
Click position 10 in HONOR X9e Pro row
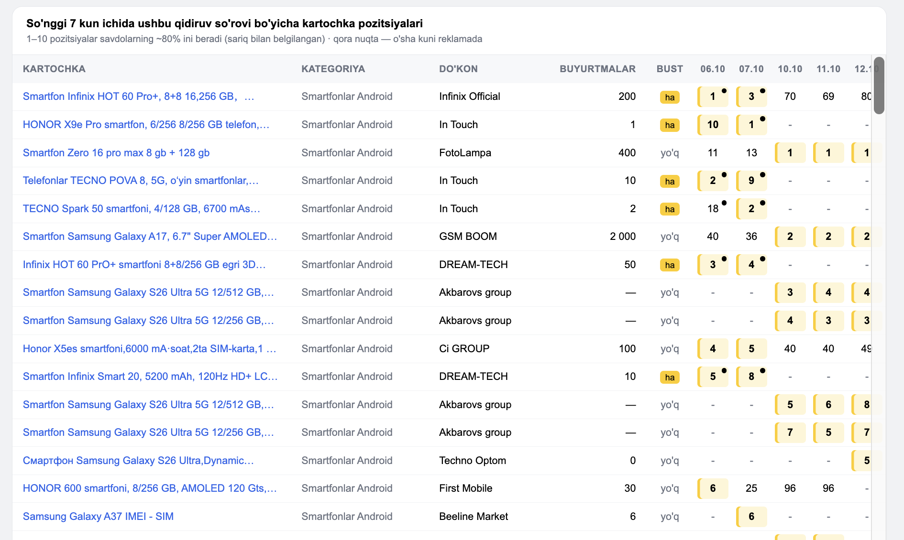click(713, 125)
